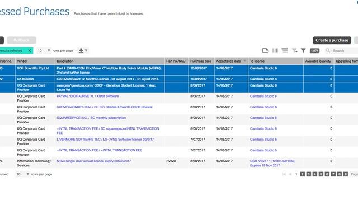
Task: Focus the Search input field
Action: [345, 51]
